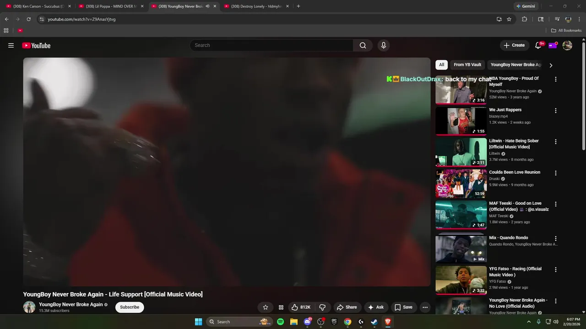
Task: Go to YouTube home via logo
Action: tap(36, 45)
